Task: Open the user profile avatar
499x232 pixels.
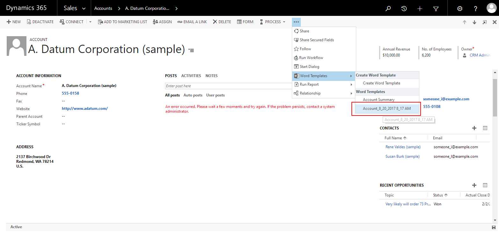Action: pos(491,8)
